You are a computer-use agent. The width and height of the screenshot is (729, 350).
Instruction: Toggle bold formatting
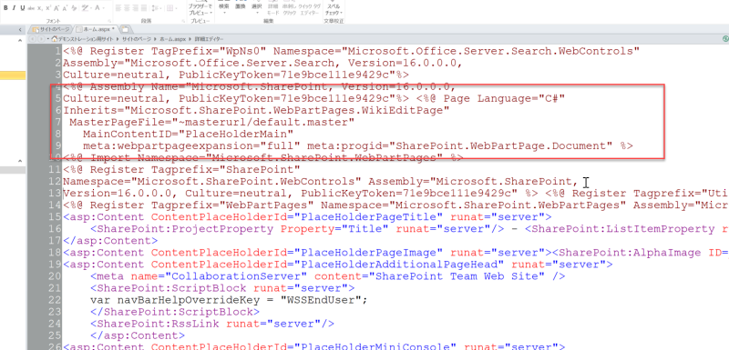coord(5,8)
